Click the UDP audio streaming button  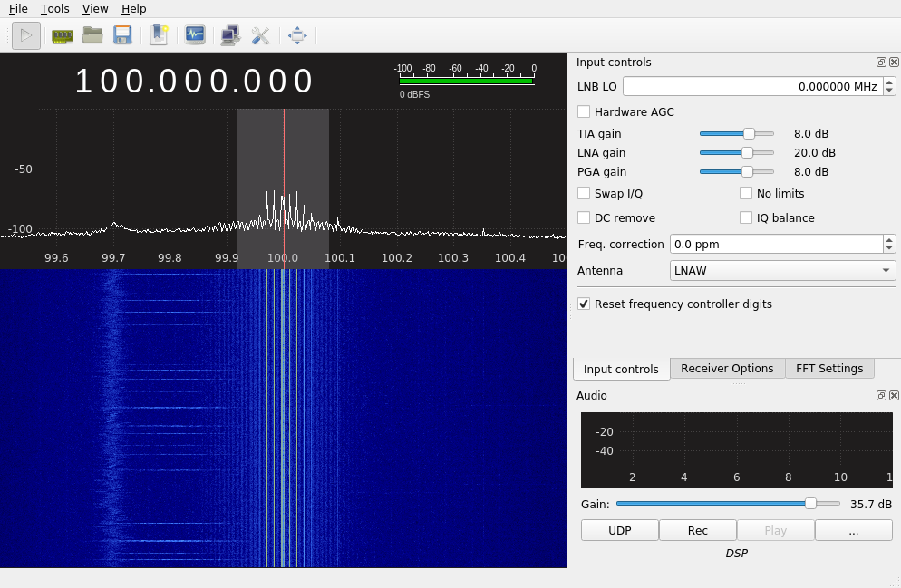[x=619, y=530]
